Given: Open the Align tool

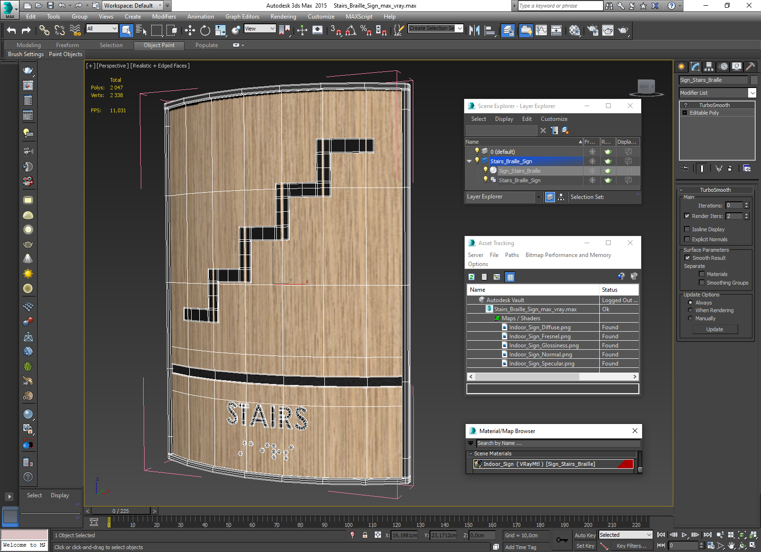Looking at the screenshot, I should 490,30.
